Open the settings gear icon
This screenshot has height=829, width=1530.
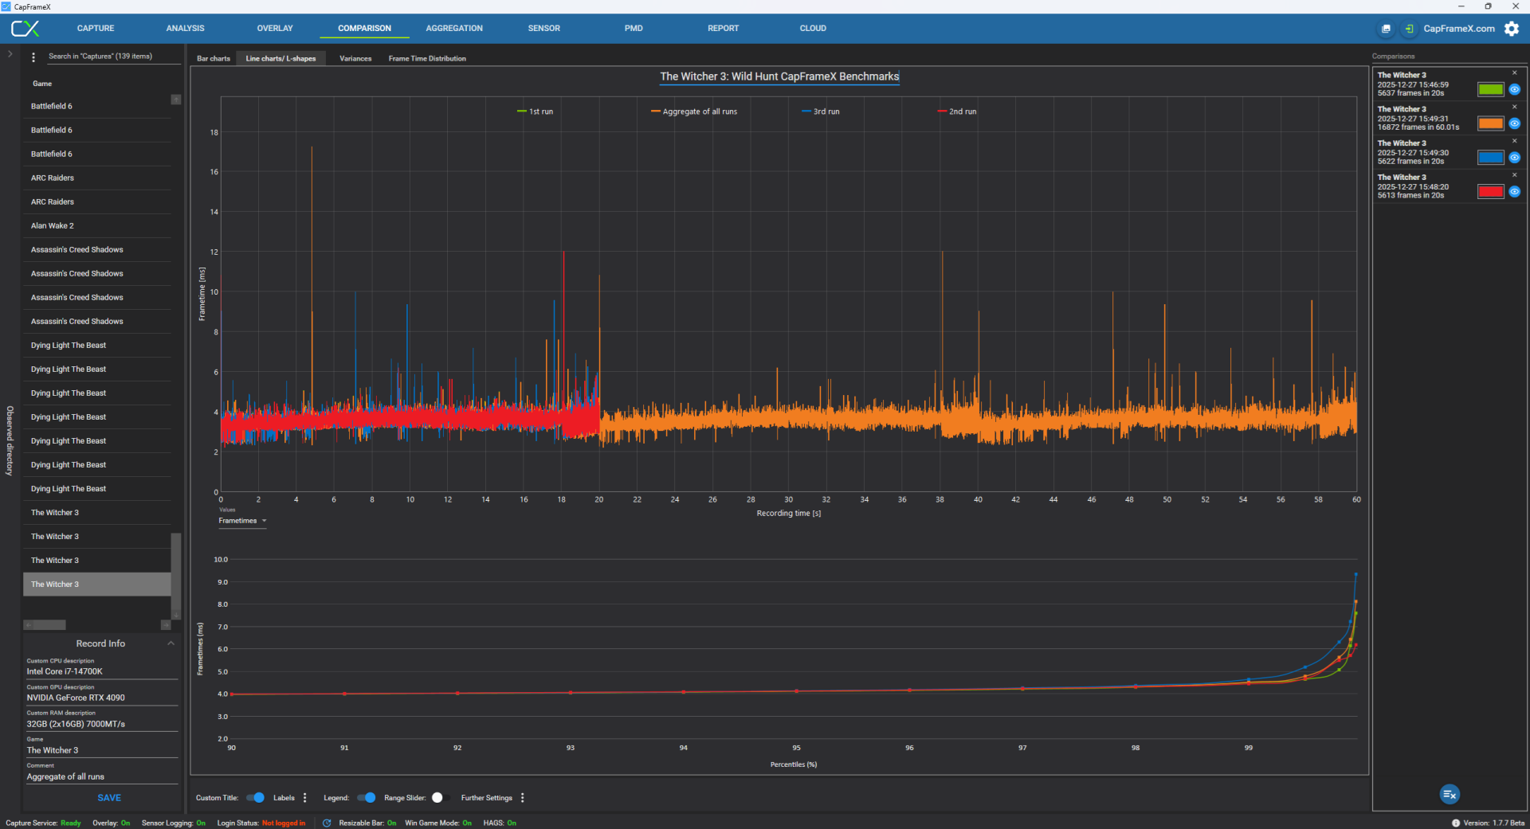pyautogui.click(x=1512, y=29)
